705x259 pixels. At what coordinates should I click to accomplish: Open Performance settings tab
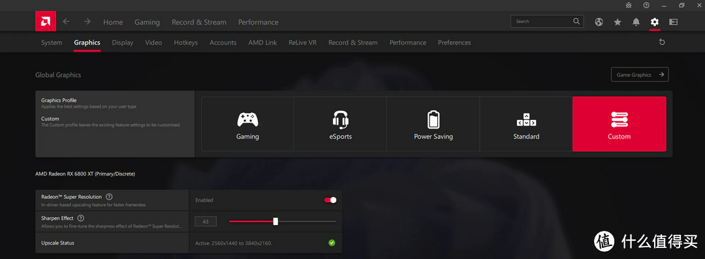click(x=408, y=42)
